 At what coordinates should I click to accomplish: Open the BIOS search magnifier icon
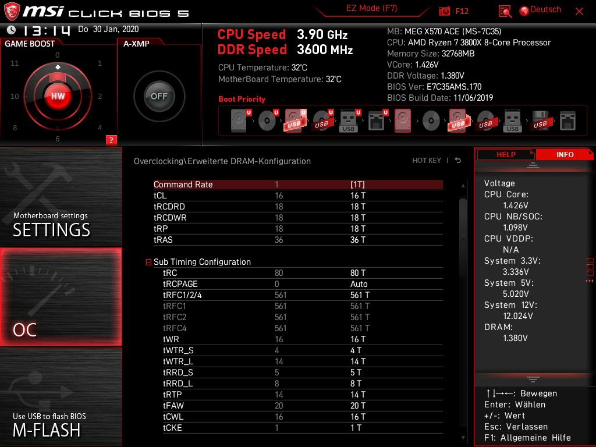point(505,11)
